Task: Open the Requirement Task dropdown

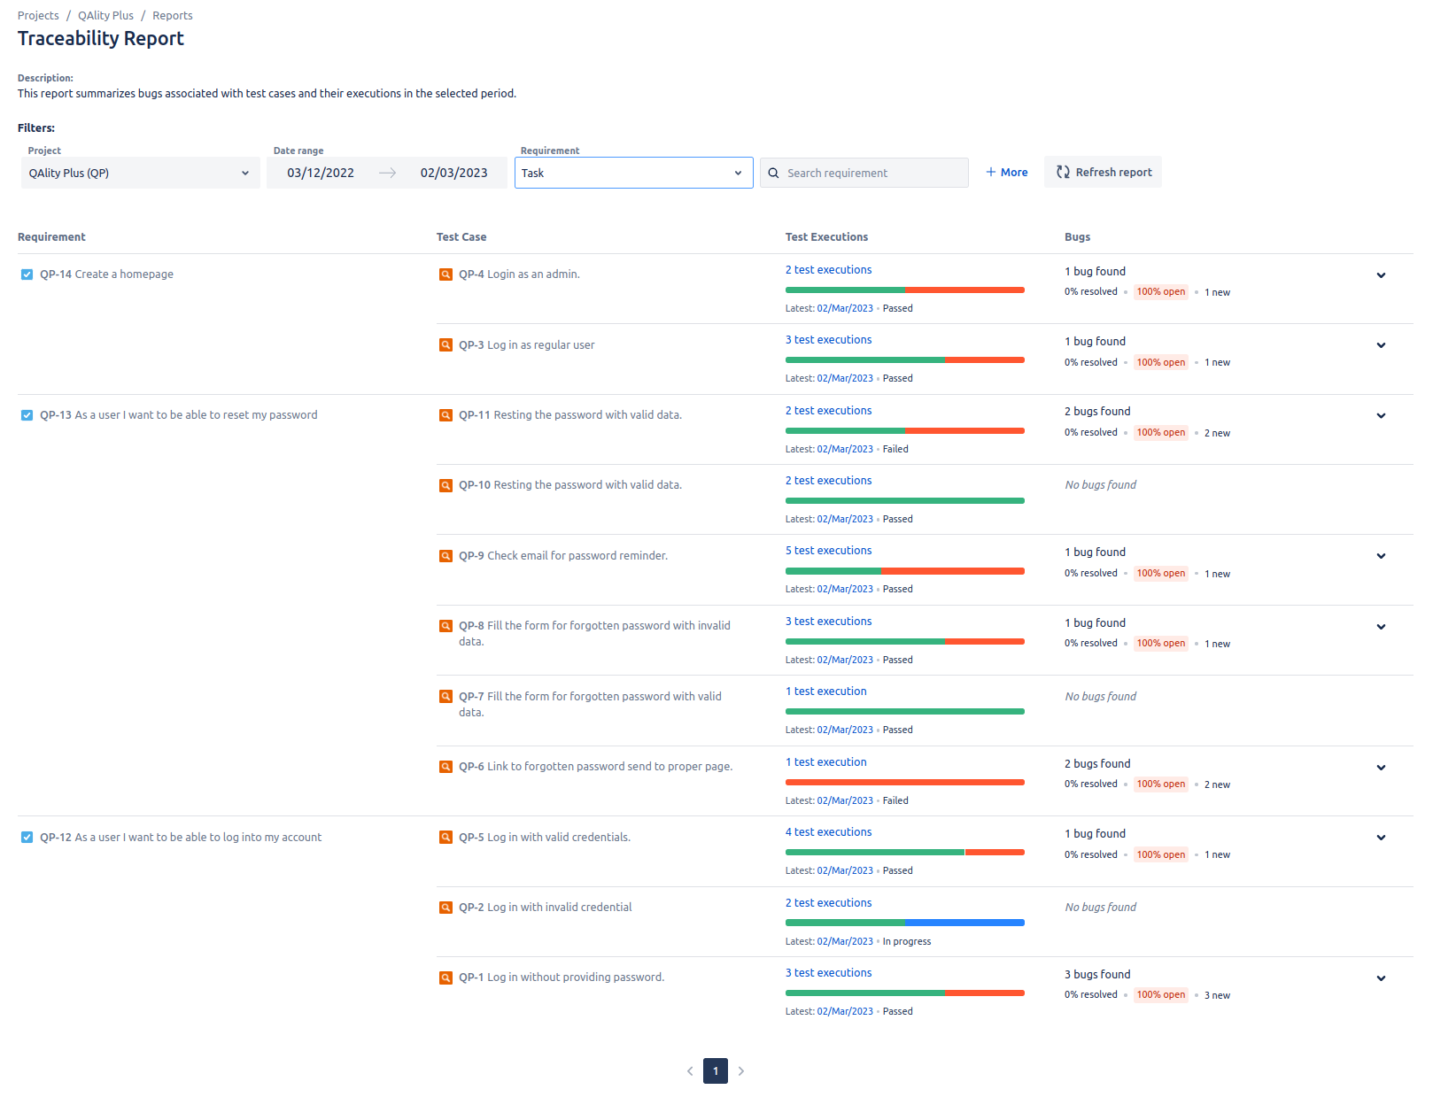Action: tap(633, 173)
